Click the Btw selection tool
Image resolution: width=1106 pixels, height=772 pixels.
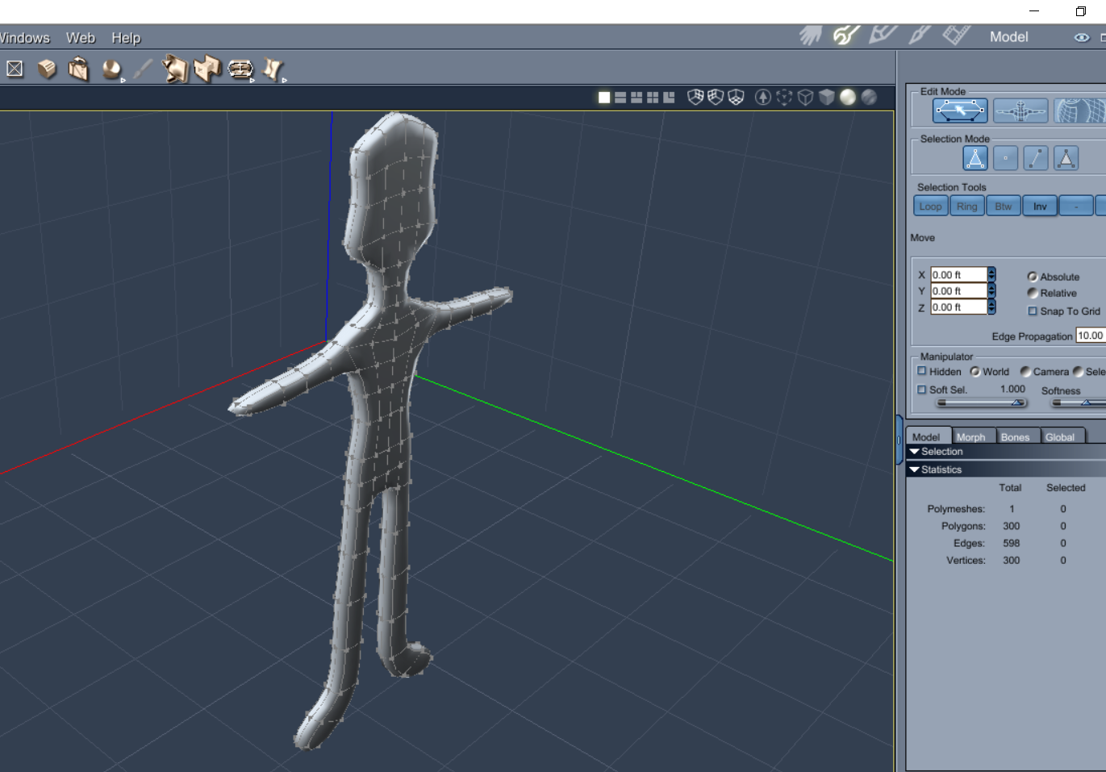point(1004,207)
